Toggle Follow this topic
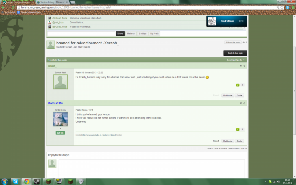 tap(233, 42)
